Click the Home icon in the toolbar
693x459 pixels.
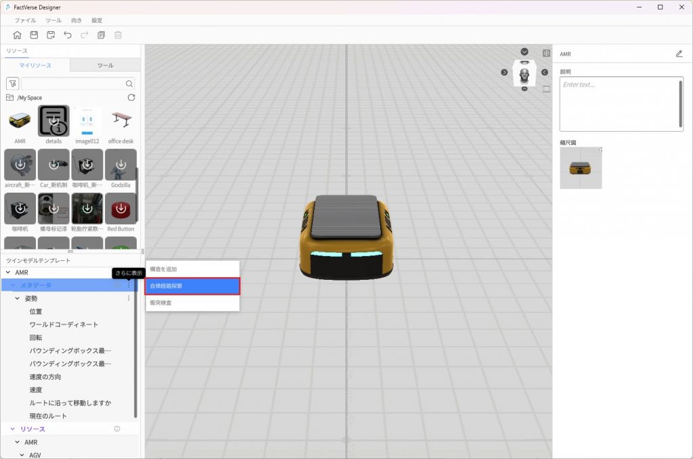[17, 35]
